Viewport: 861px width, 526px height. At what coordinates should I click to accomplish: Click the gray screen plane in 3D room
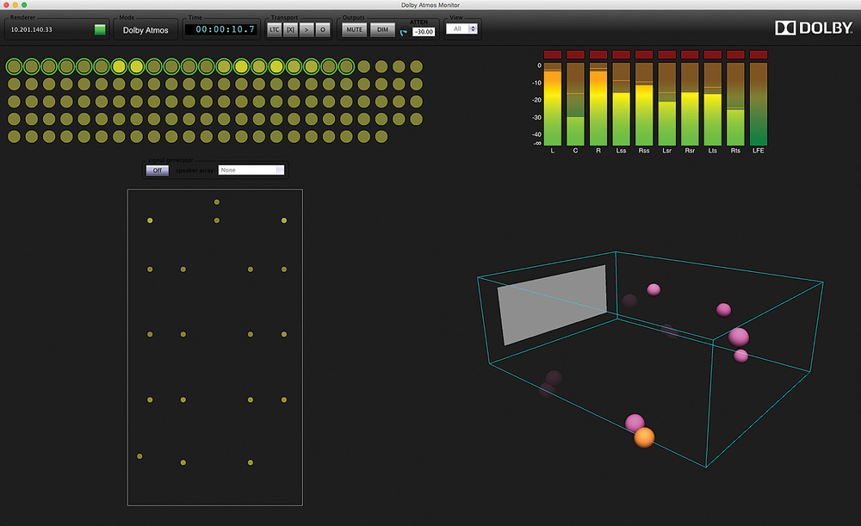[552, 305]
